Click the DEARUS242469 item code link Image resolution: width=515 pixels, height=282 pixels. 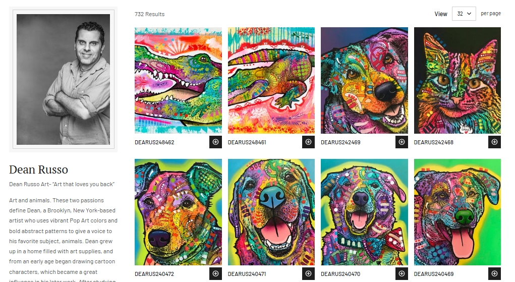340,142
